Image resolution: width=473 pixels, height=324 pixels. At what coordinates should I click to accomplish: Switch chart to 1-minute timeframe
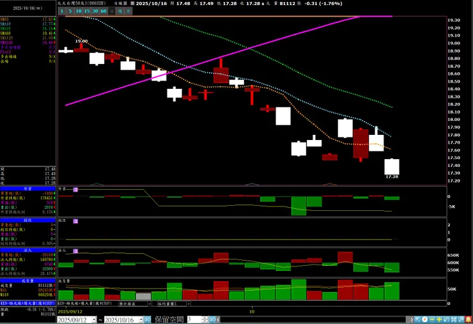point(62,11)
